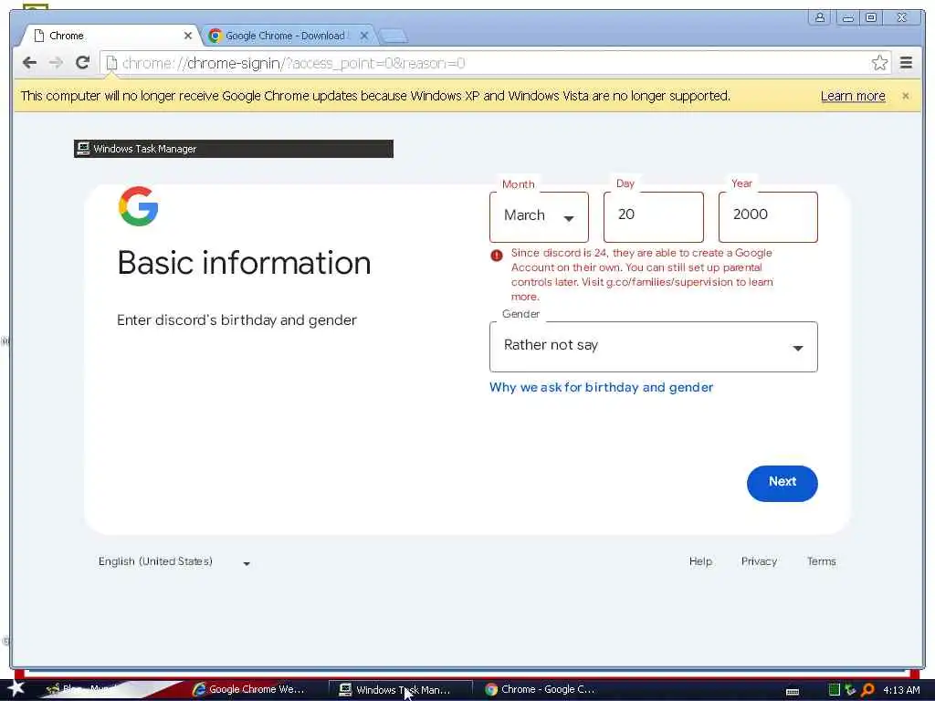Minimize the Chrome window

click(847, 17)
